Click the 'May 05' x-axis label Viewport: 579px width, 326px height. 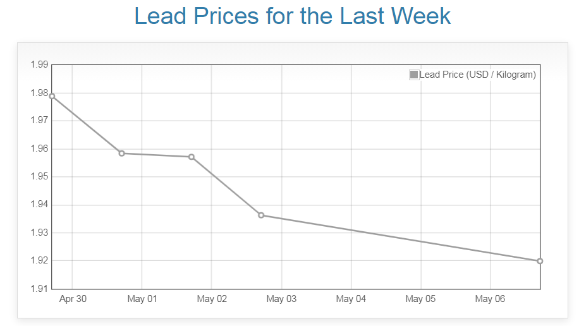pyautogui.click(x=420, y=299)
